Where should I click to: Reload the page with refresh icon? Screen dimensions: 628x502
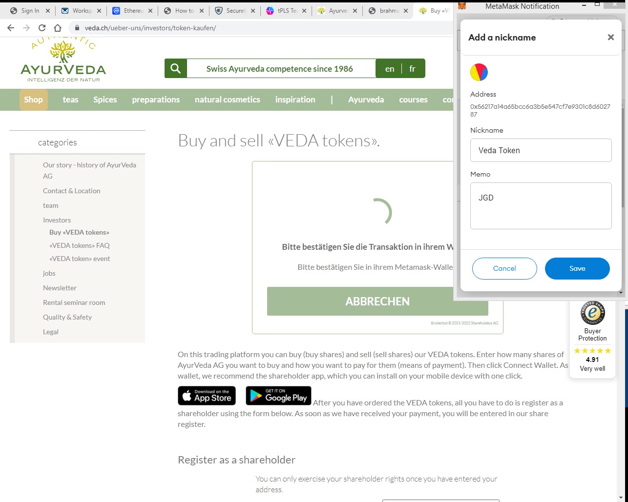(42, 28)
